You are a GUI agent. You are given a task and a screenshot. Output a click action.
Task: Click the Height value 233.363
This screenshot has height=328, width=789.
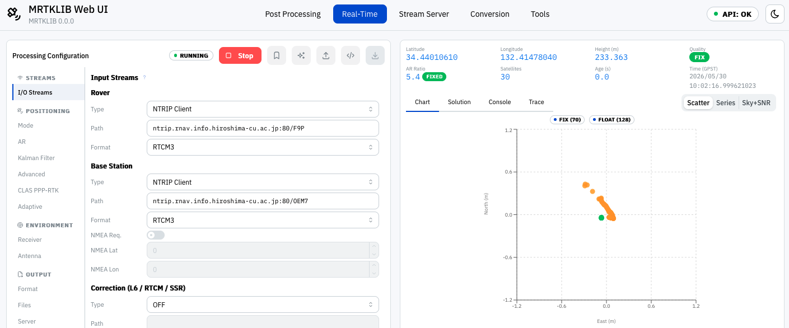pyautogui.click(x=611, y=58)
